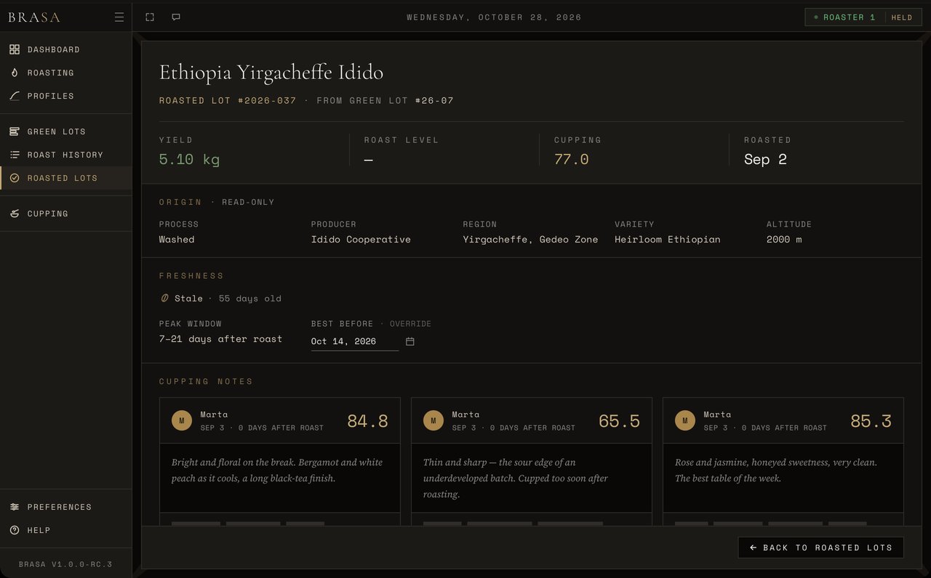
Task: Click green lot #26-07 reference
Action: (434, 101)
